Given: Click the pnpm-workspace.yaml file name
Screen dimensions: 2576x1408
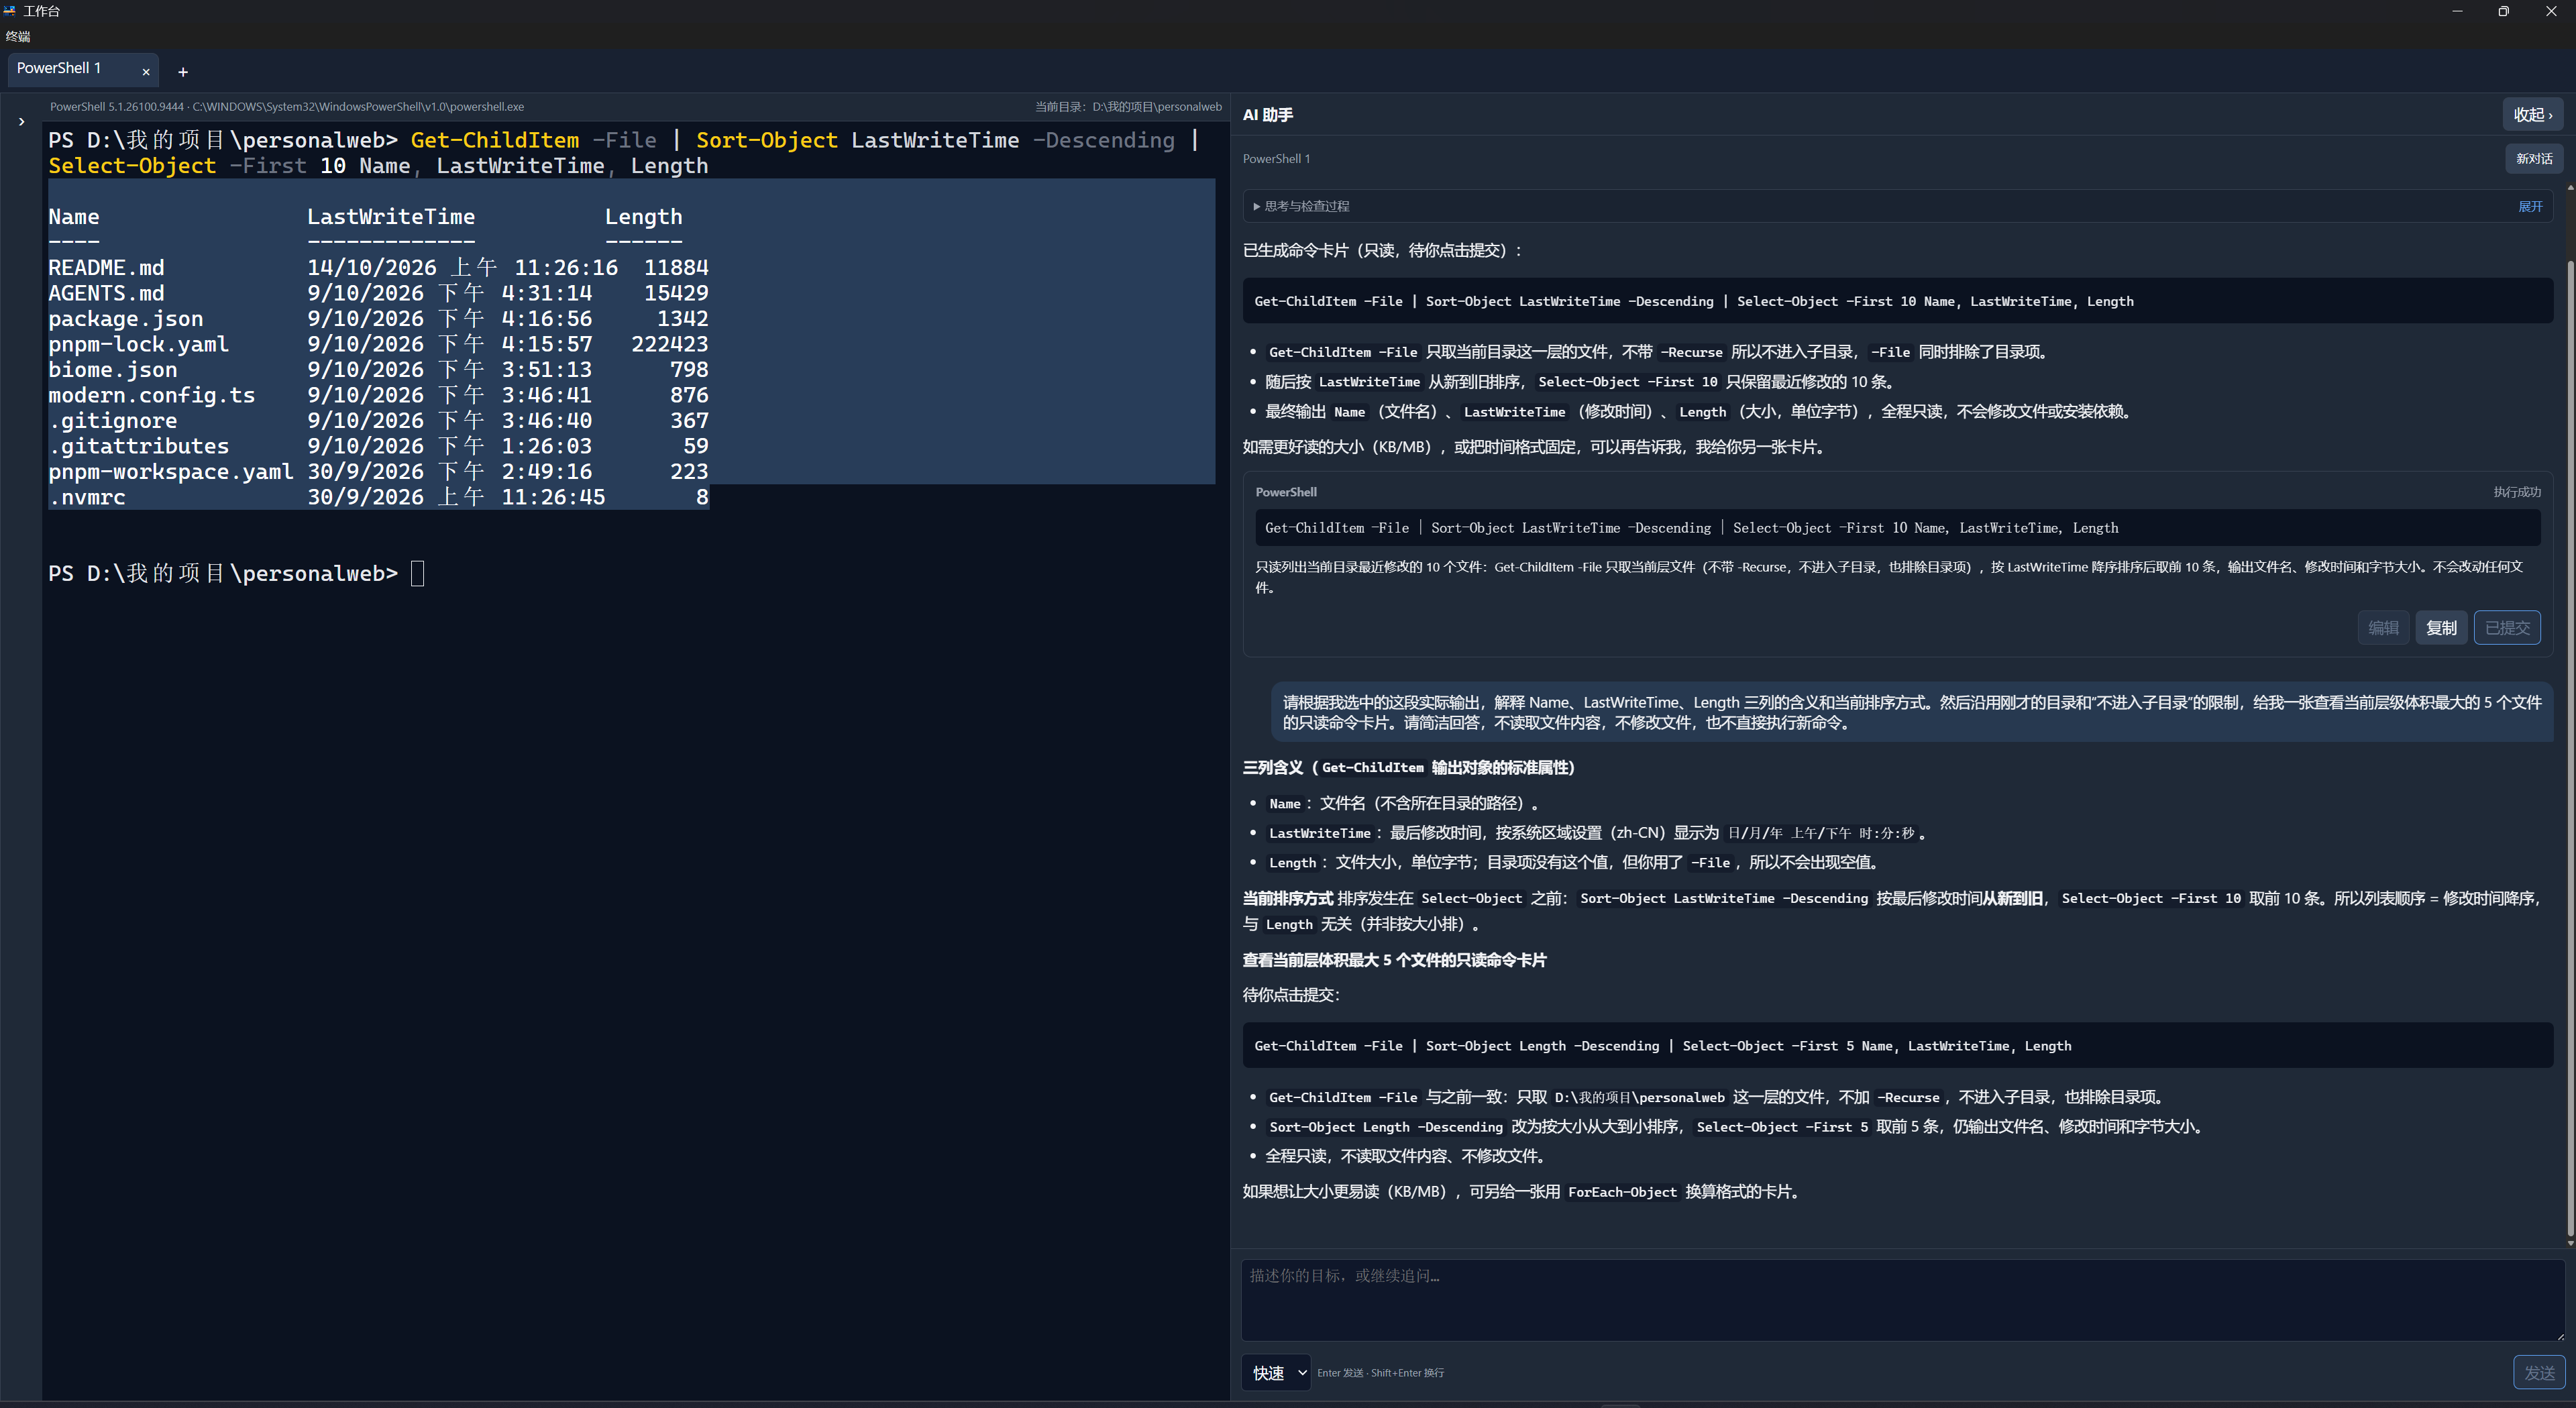Looking at the screenshot, I should click(x=170, y=472).
